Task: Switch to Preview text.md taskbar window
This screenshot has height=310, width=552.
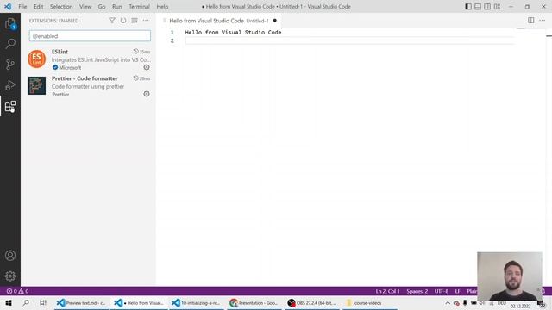Action: pos(82,303)
